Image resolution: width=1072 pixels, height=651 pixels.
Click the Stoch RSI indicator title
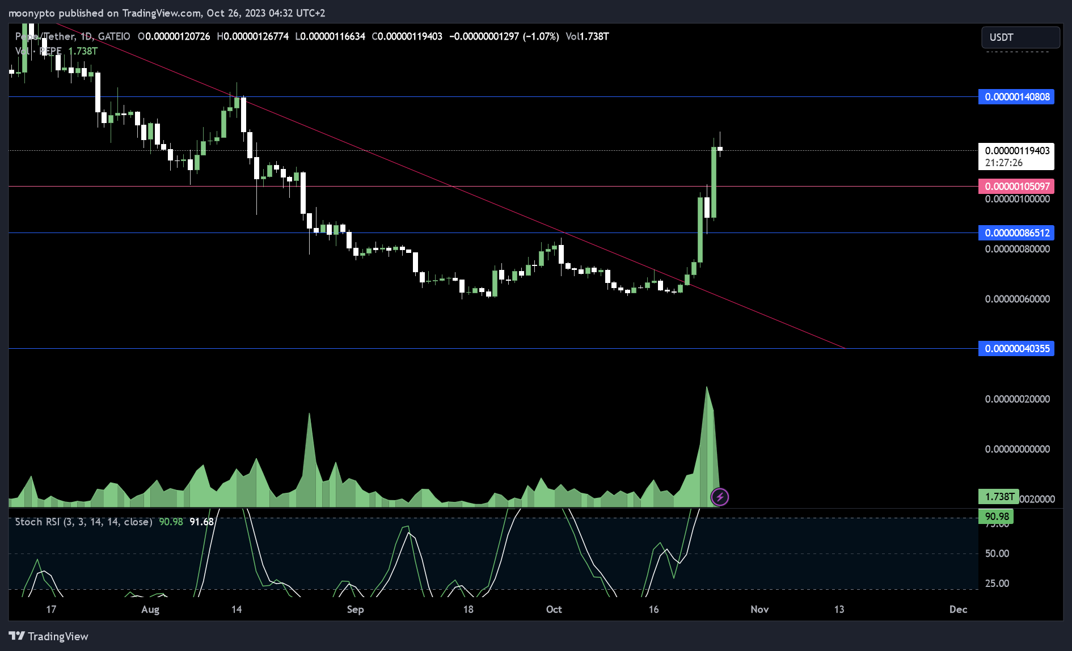pyautogui.click(x=83, y=522)
